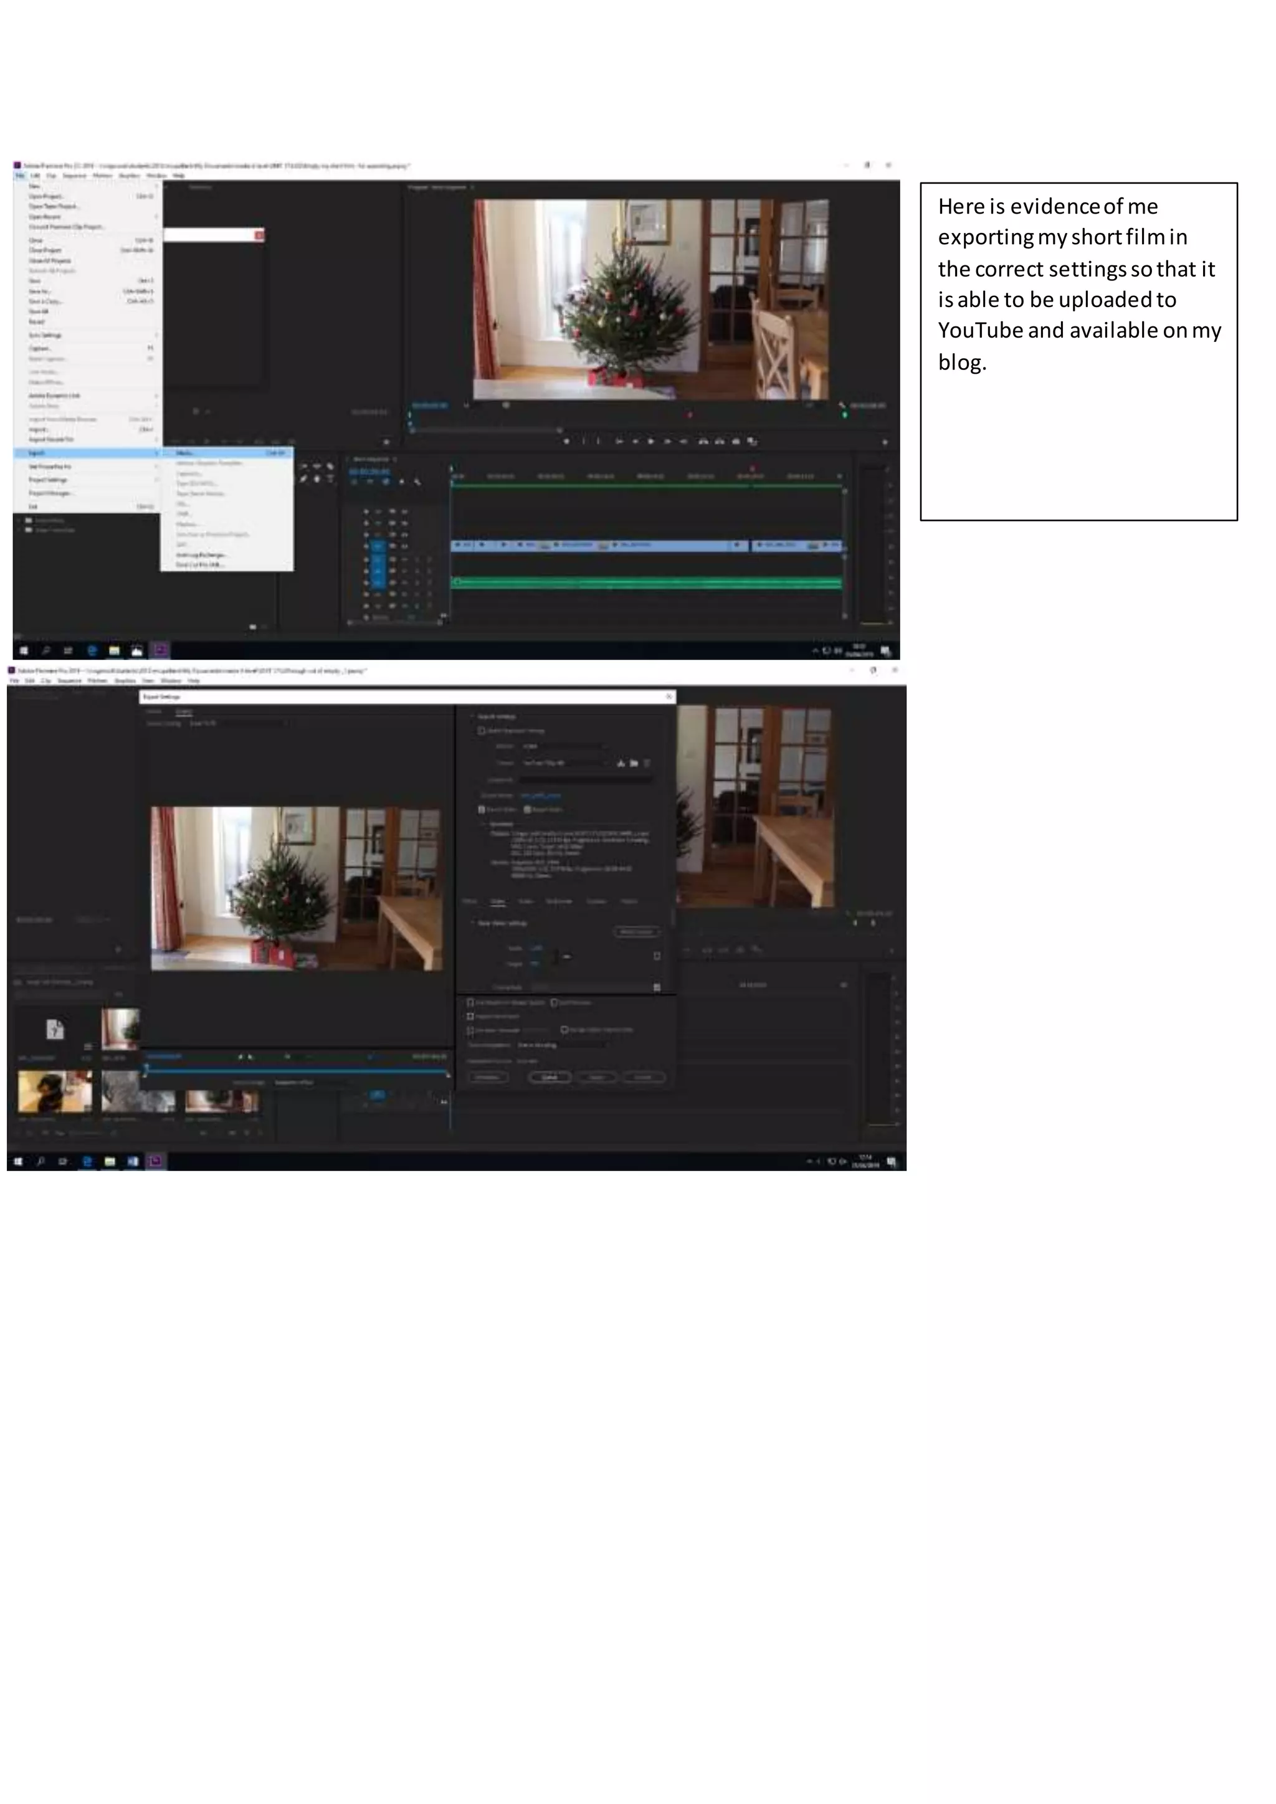The width and height of the screenshot is (1276, 1804).
Task: Click the Windows Start button in top screenshot
Action: pyautogui.click(x=24, y=650)
